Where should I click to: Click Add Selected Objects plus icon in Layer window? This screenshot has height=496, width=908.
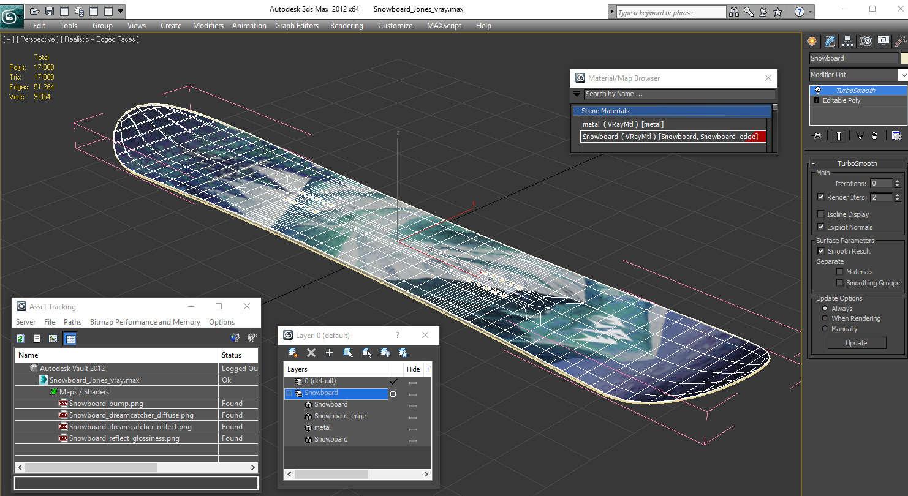[x=329, y=353]
